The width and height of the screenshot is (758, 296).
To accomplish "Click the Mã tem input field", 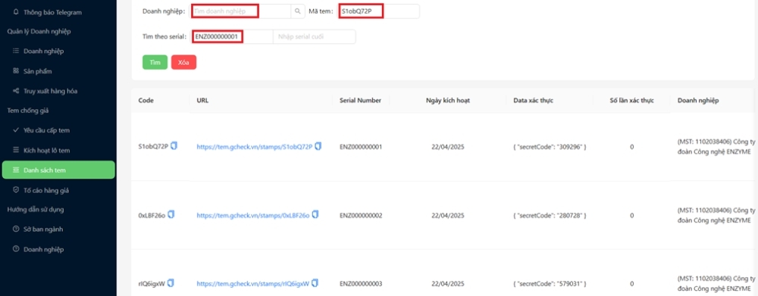I will [x=378, y=11].
